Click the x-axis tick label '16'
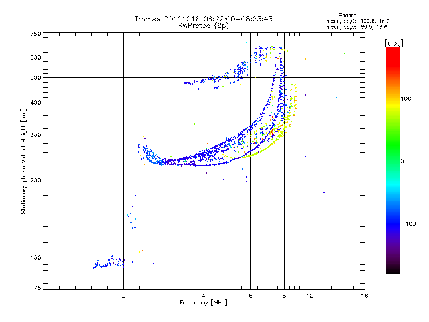 click(365, 296)
